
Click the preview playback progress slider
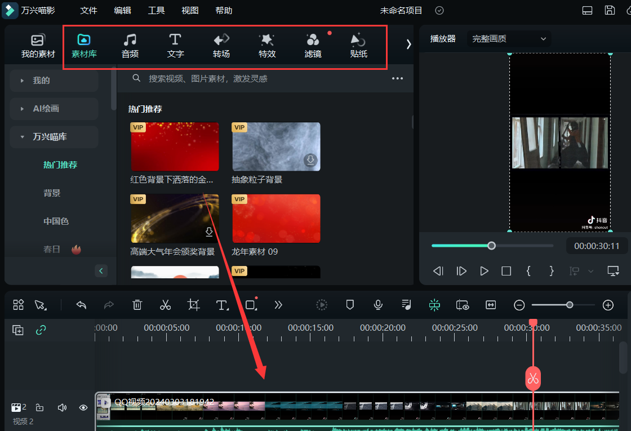491,246
